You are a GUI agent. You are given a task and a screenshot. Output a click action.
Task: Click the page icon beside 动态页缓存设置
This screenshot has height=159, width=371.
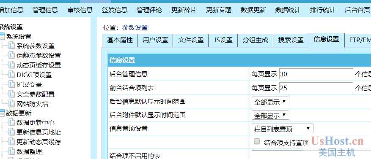[x=11, y=65]
